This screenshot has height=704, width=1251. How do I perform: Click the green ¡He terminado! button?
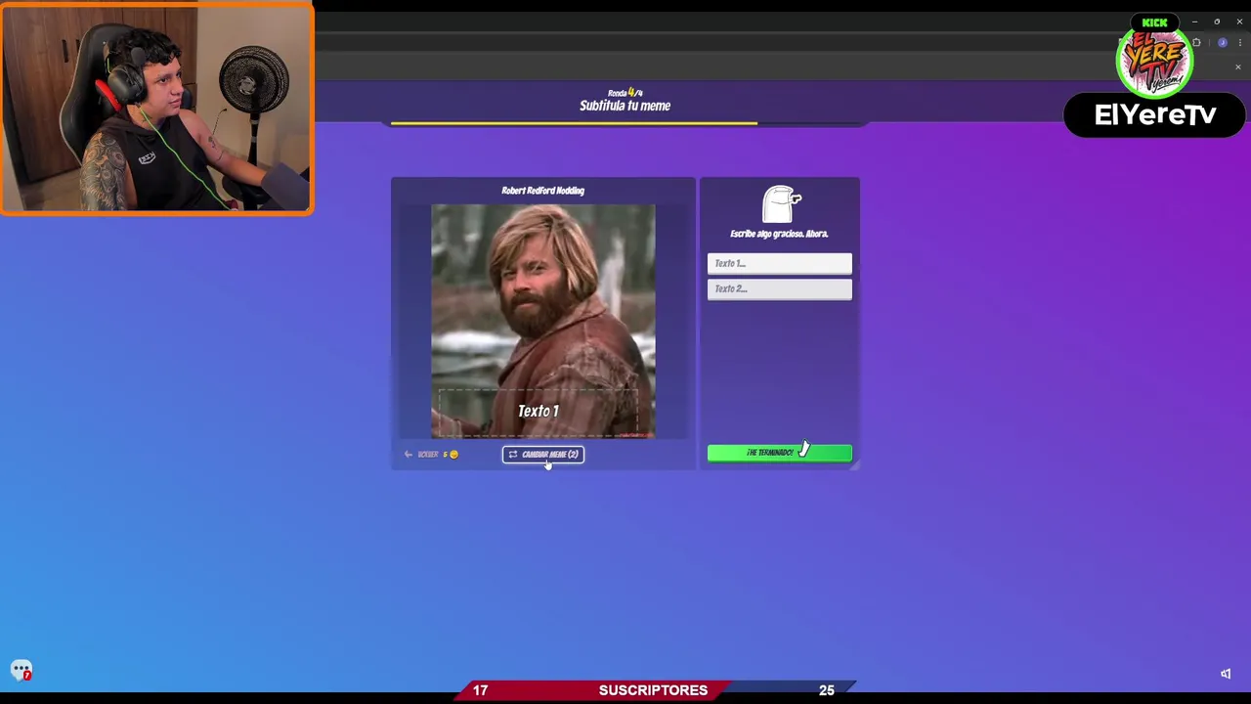point(779,453)
